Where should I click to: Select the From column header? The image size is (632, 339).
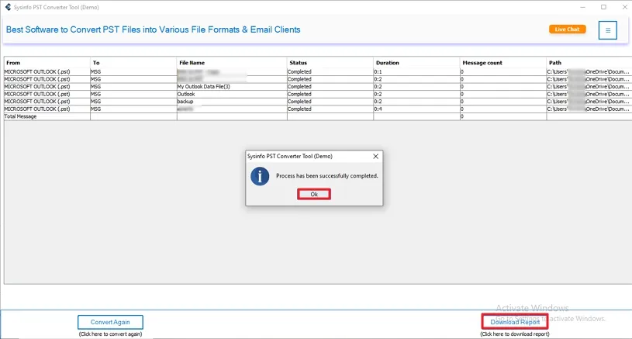47,63
